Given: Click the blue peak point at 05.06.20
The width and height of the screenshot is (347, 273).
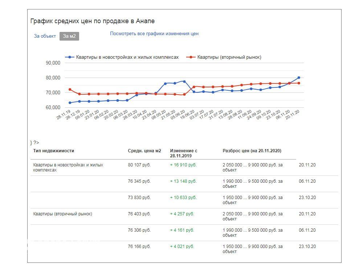Looking at the screenshot, I should [x=184, y=82].
